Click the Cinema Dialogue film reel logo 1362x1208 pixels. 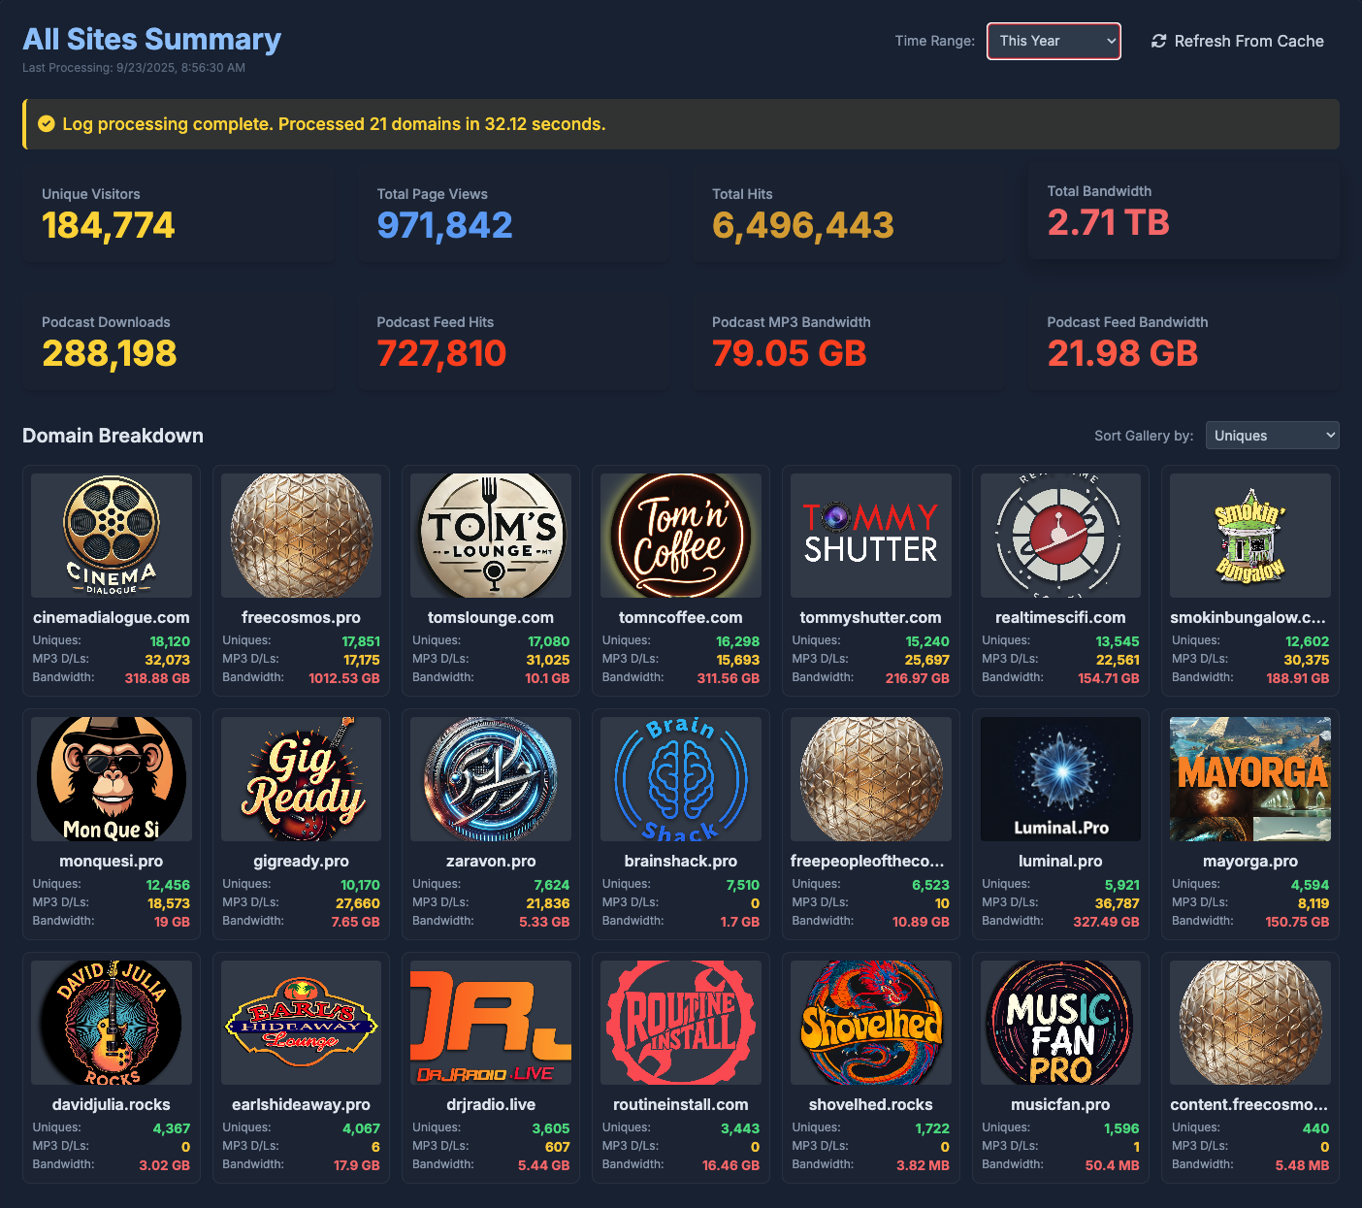point(112,536)
